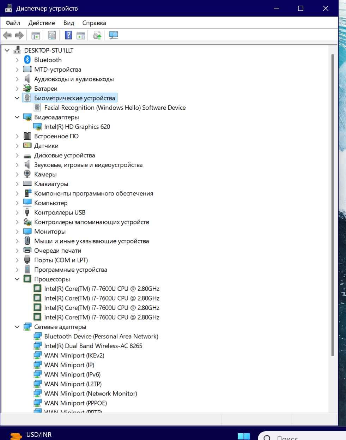Open the Справка menu

point(94,23)
